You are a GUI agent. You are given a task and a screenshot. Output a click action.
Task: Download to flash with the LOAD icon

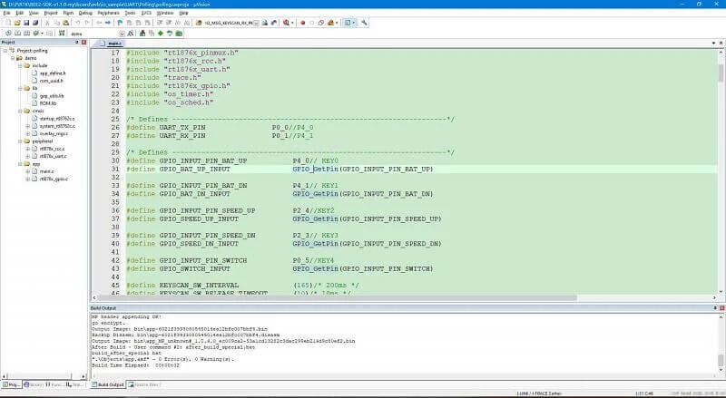click(61, 34)
